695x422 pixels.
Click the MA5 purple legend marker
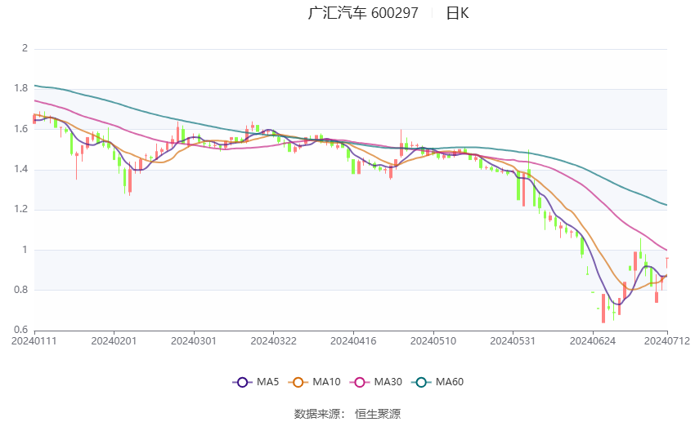tap(241, 382)
